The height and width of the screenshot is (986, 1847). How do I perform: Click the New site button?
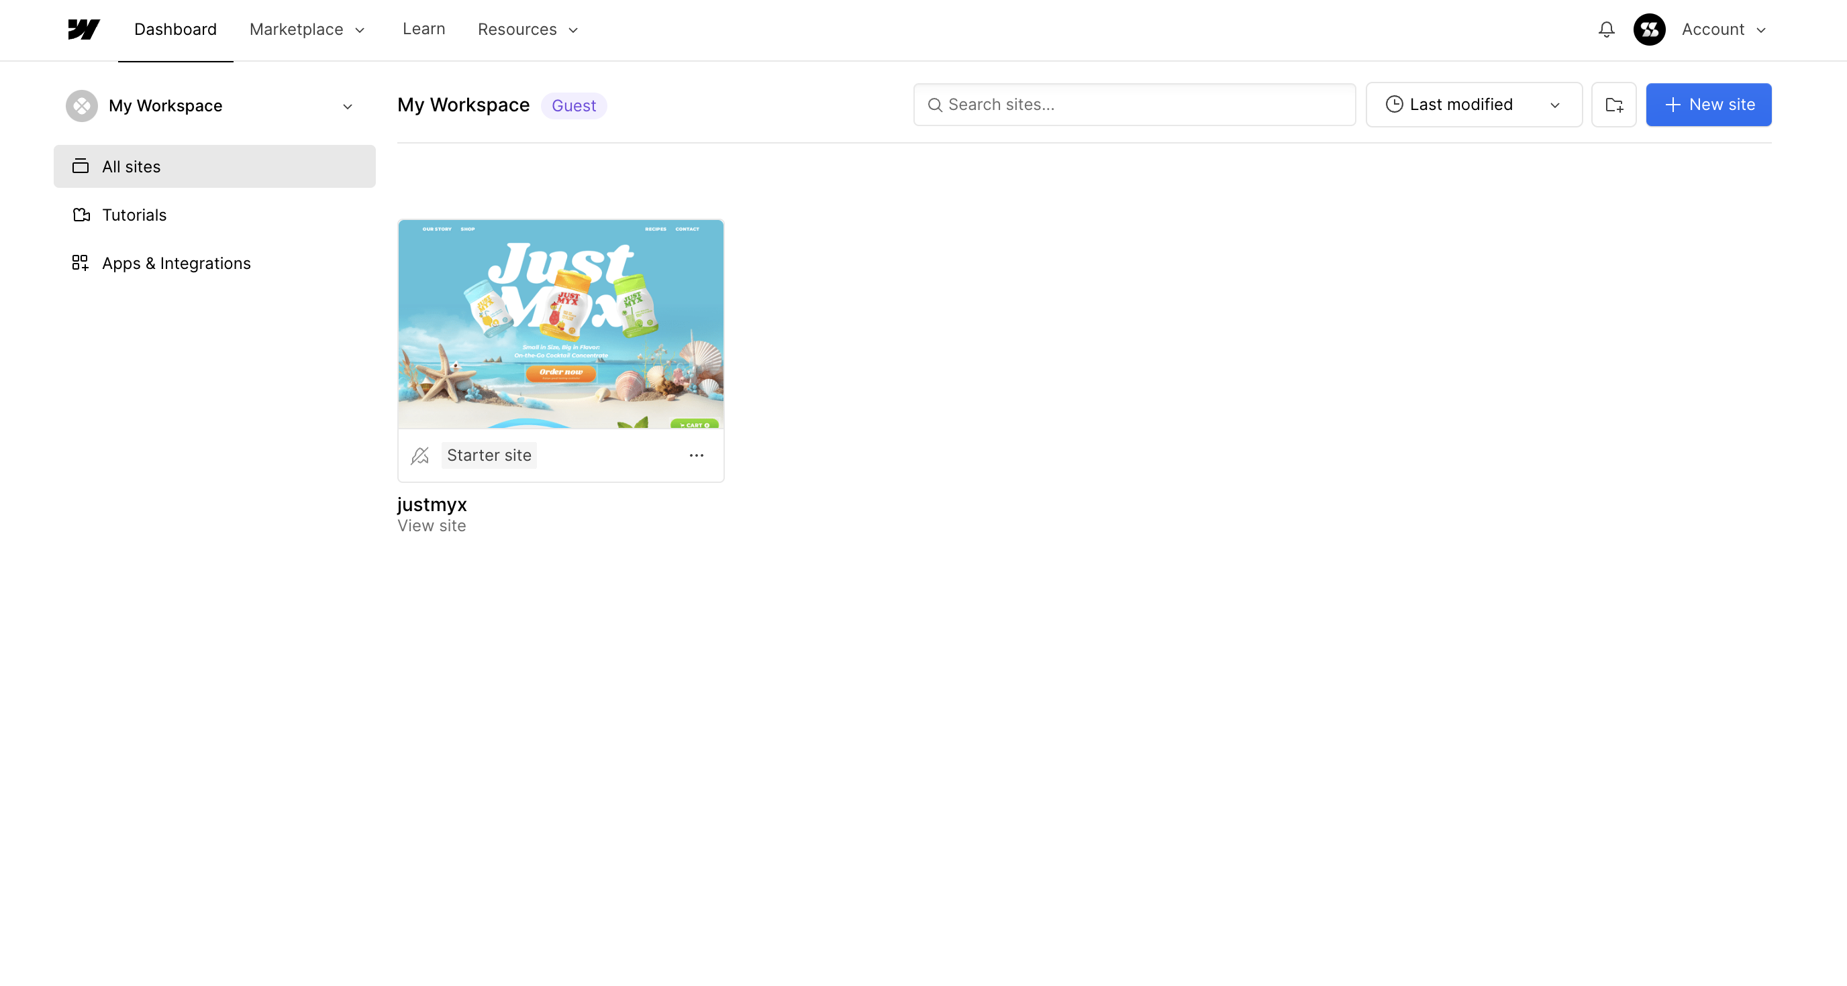(1708, 105)
